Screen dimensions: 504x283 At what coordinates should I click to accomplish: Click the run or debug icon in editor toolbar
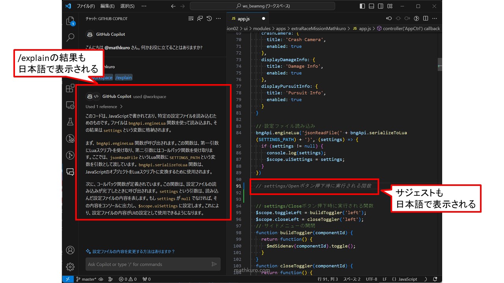point(417,18)
